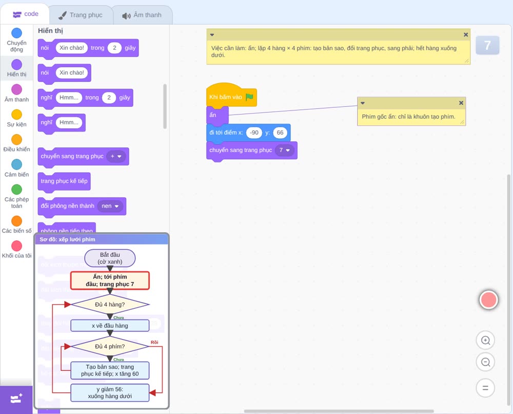Switch to the code tab
The image size is (513, 414).
coord(25,14)
